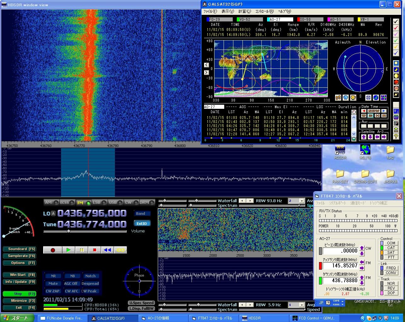Open Options [F7] in HDSDR
The image size is (405, 322).
(19, 263)
